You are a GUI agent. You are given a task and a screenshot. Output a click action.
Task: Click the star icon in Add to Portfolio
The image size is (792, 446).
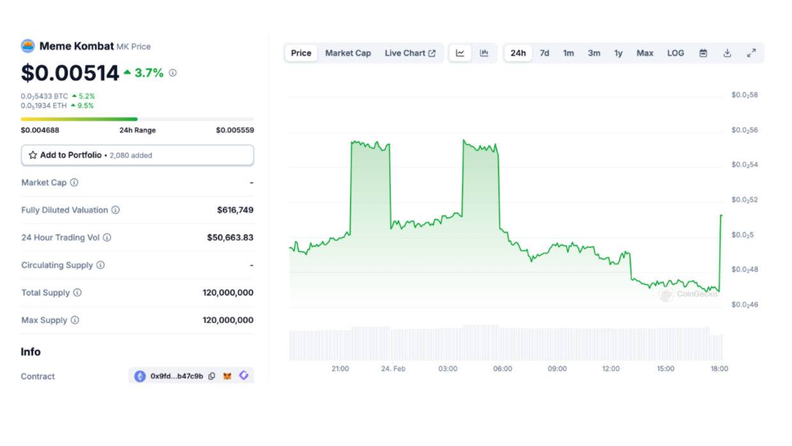[33, 155]
